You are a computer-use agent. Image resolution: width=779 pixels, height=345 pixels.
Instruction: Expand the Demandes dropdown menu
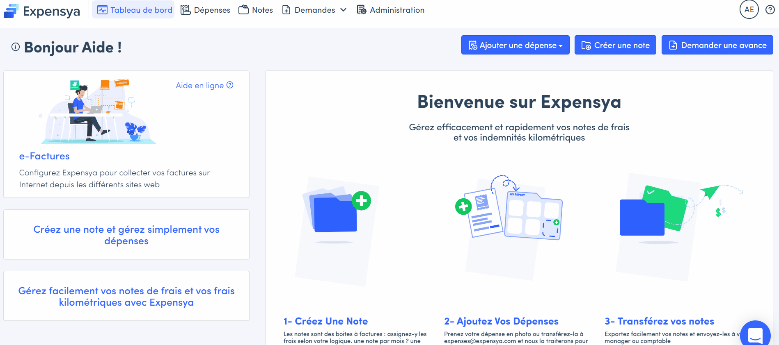click(314, 10)
